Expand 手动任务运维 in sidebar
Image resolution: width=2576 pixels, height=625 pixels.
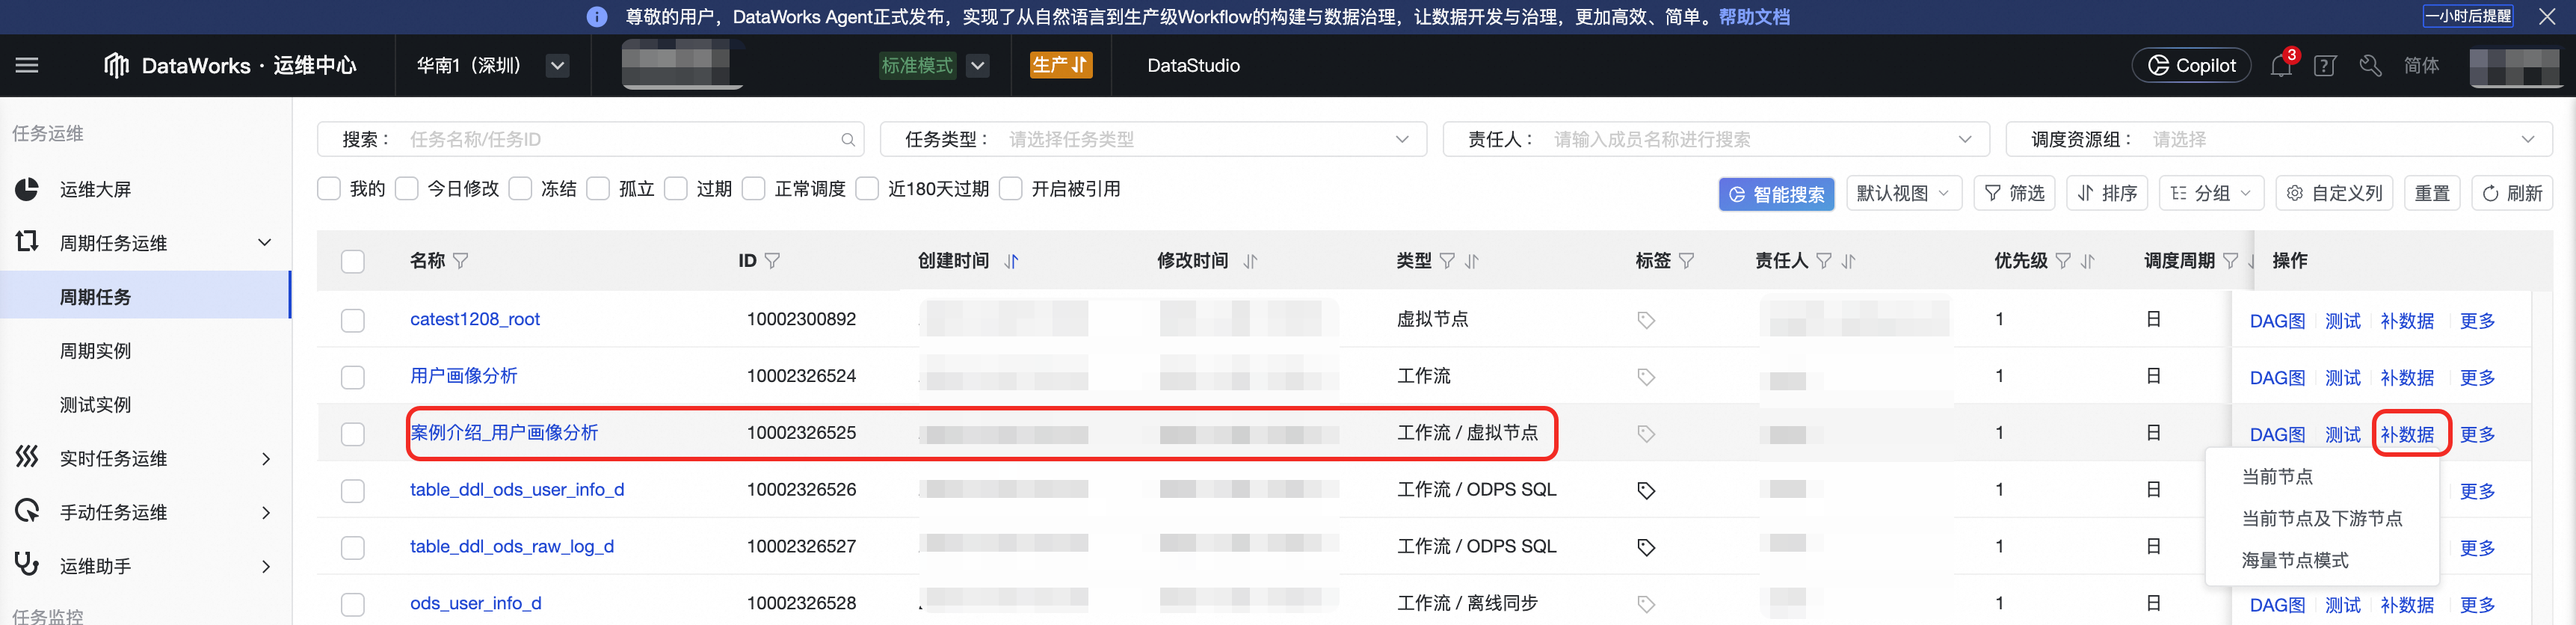tap(266, 513)
